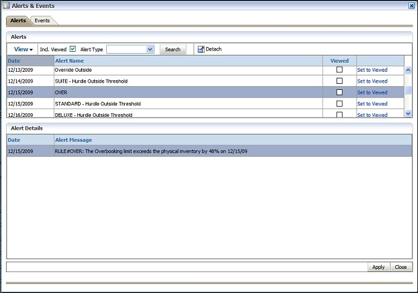
Task: Click the alerts list scroll down arrow
Action: 408,113
